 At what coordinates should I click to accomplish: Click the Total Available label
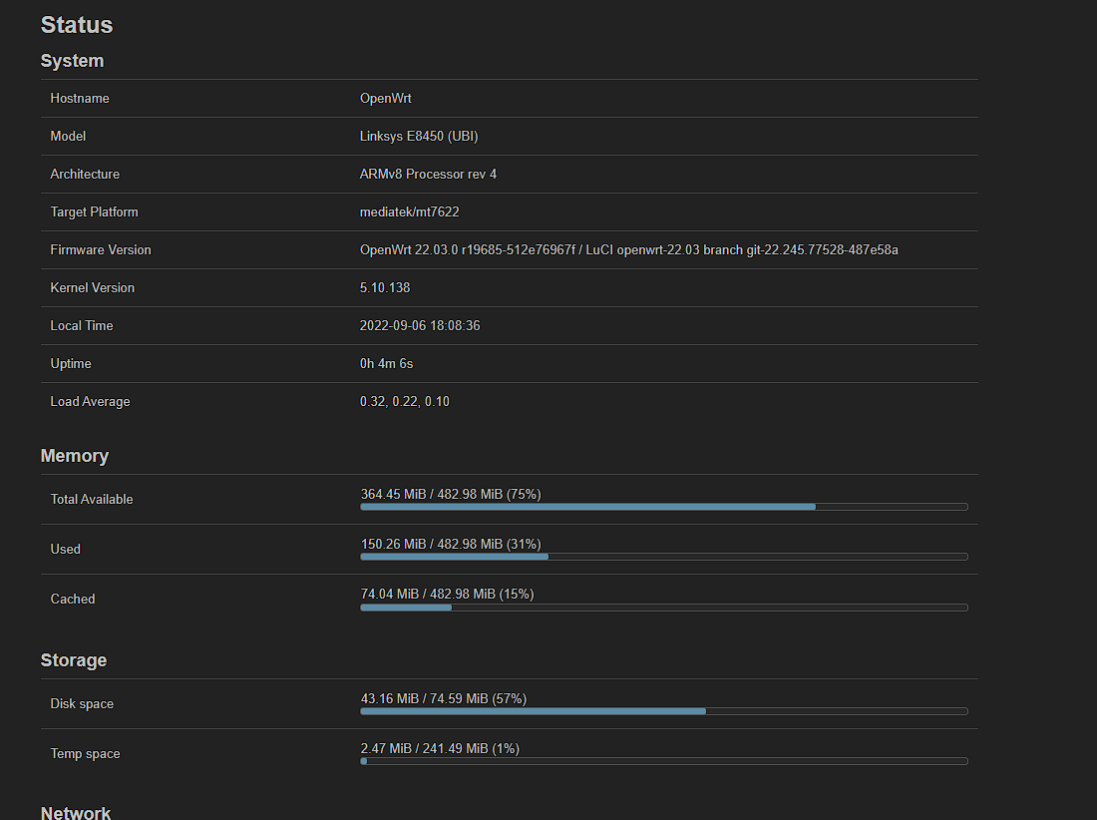tap(92, 500)
